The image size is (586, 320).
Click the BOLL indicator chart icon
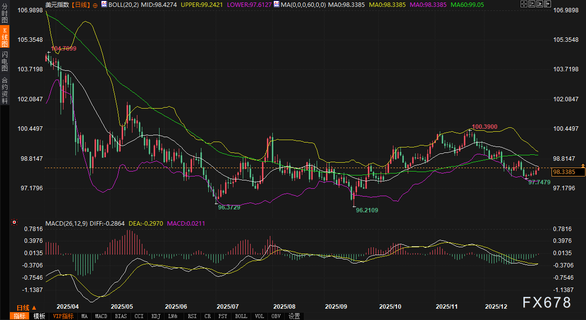[104, 4]
